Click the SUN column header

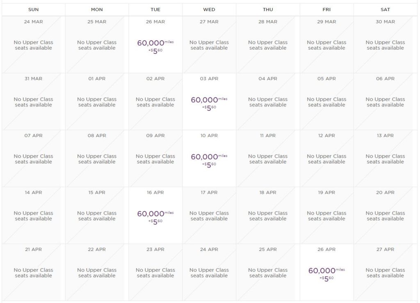point(33,9)
